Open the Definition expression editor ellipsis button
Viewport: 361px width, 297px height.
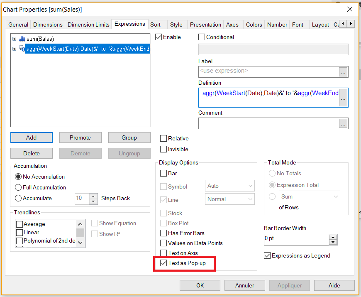[x=343, y=98]
